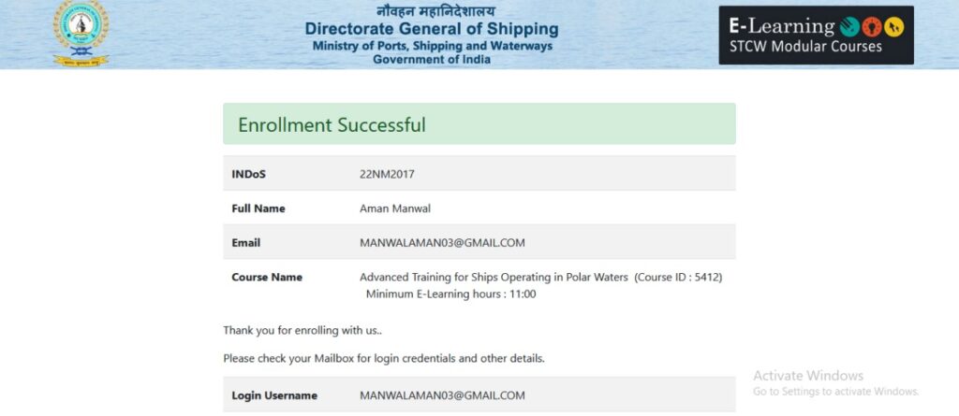The width and height of the screenshot is (959, 416).
Task: Click the Minimum E-Learning hours line
Action: [450, 294]
